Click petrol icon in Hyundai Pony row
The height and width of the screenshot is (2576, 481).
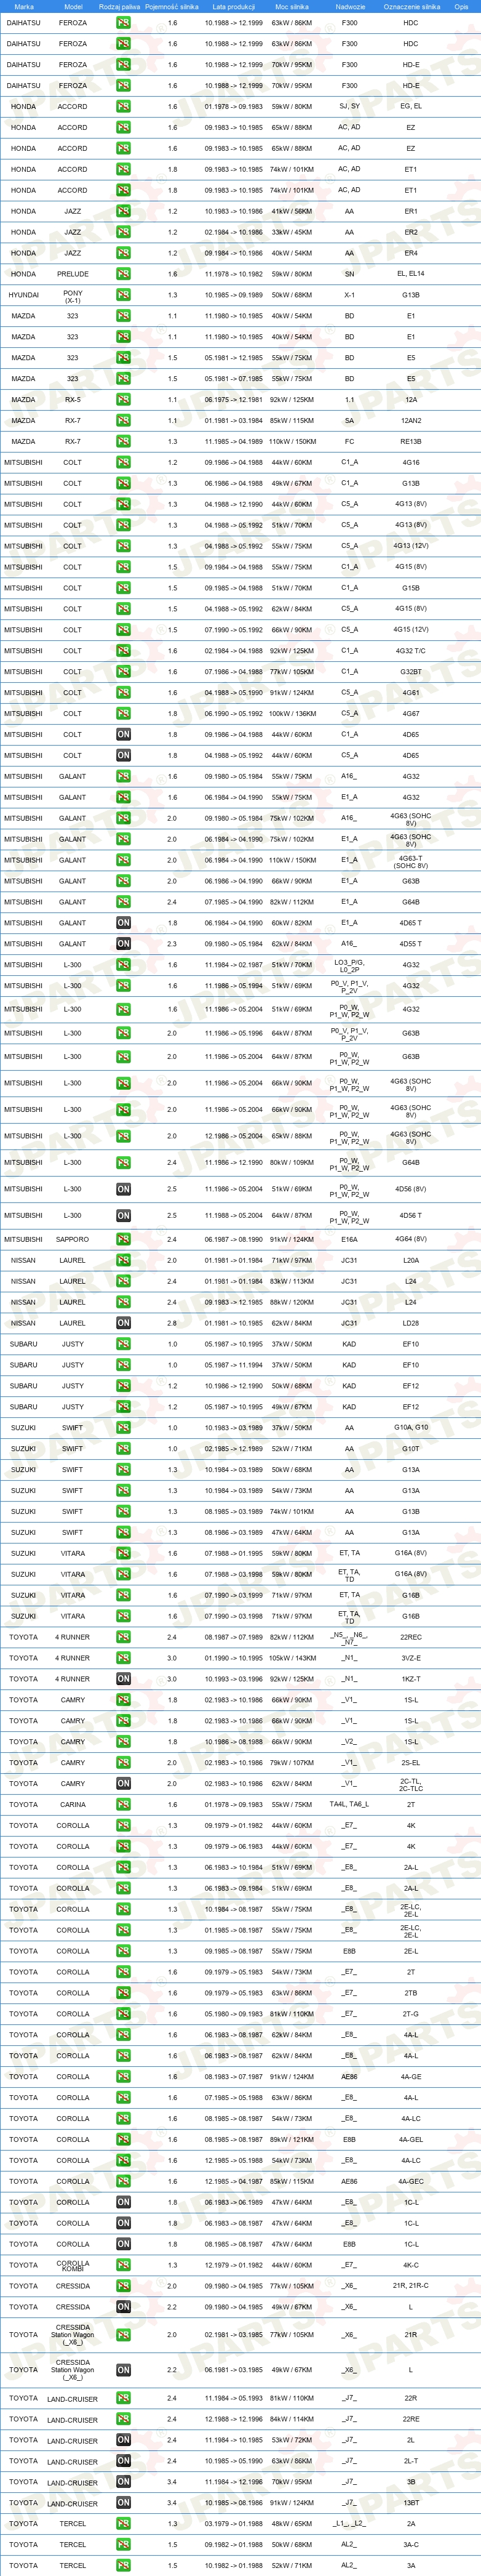coord(123,295)
